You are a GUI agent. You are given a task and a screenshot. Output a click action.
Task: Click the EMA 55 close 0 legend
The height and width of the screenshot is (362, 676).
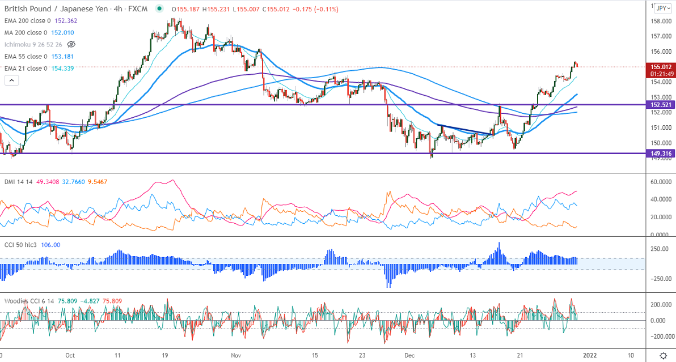click(26, 57)
